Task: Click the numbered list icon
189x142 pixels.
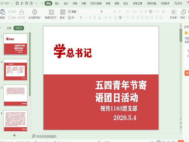Action: (x=135, y=12)
